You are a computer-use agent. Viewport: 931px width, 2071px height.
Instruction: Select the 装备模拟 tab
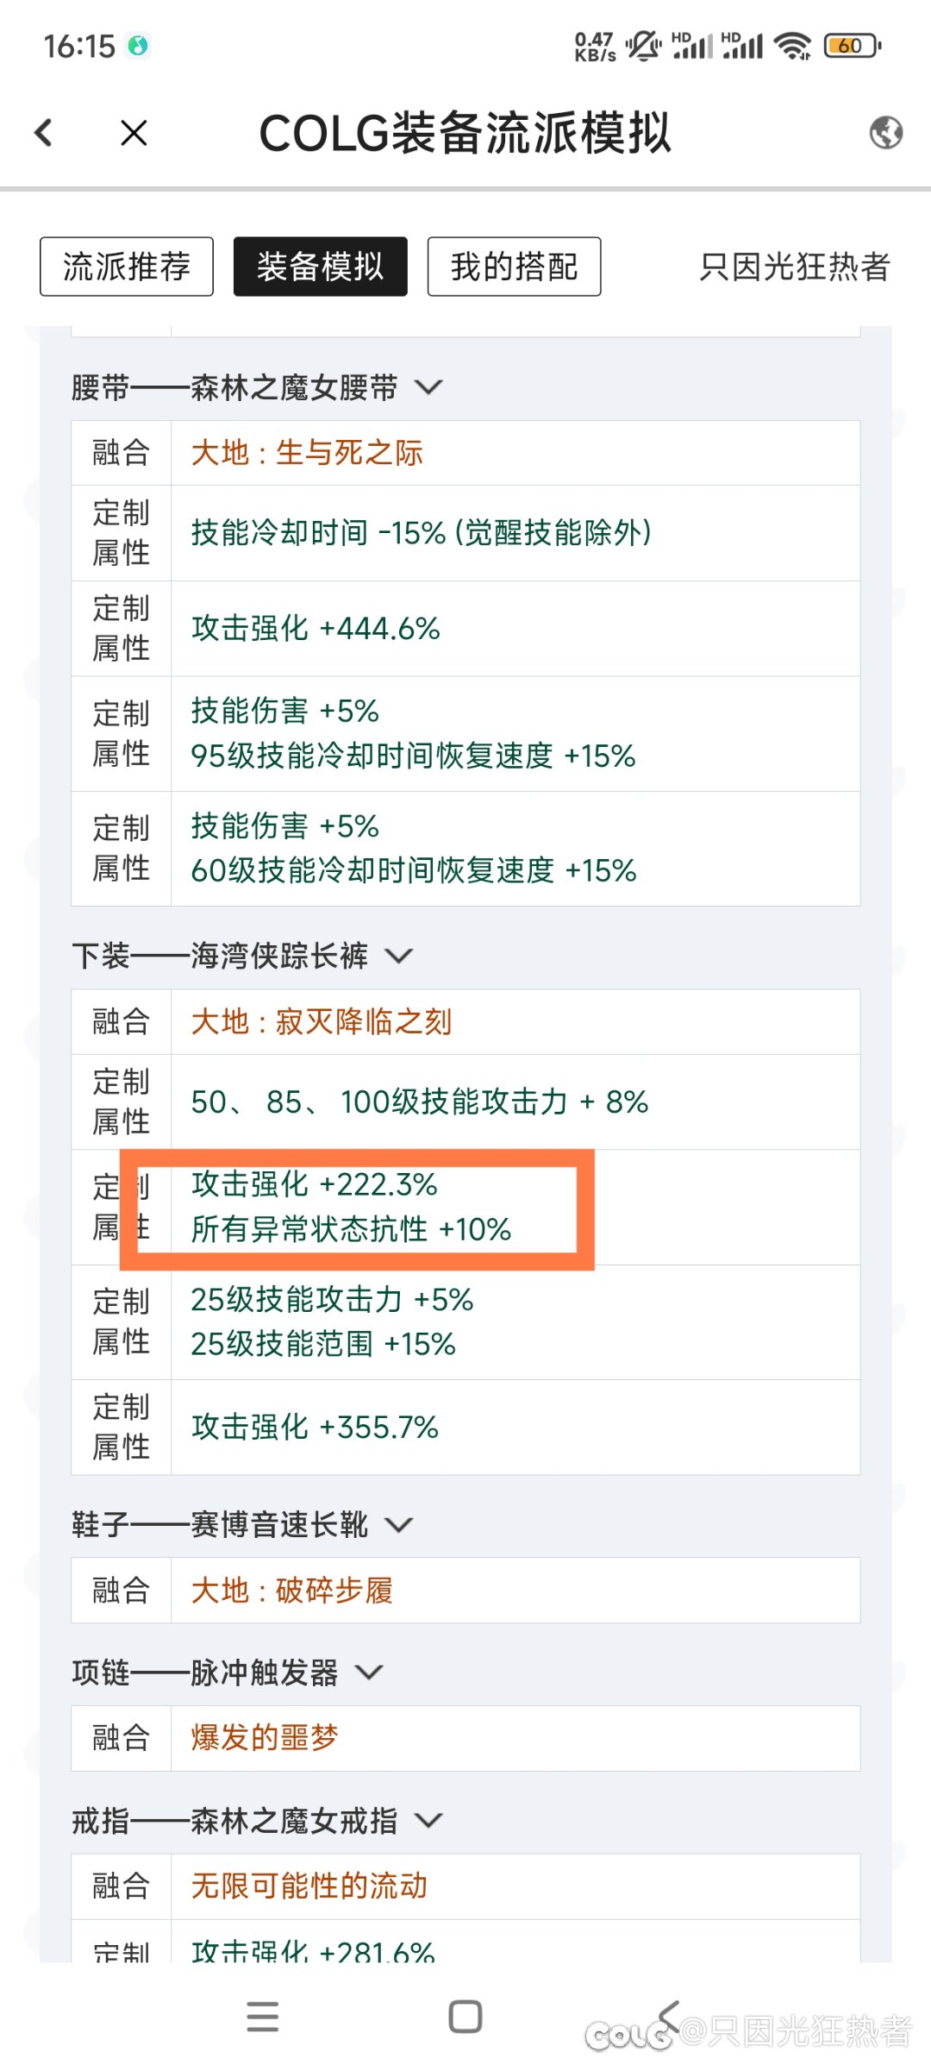click(x=321, y=267)
